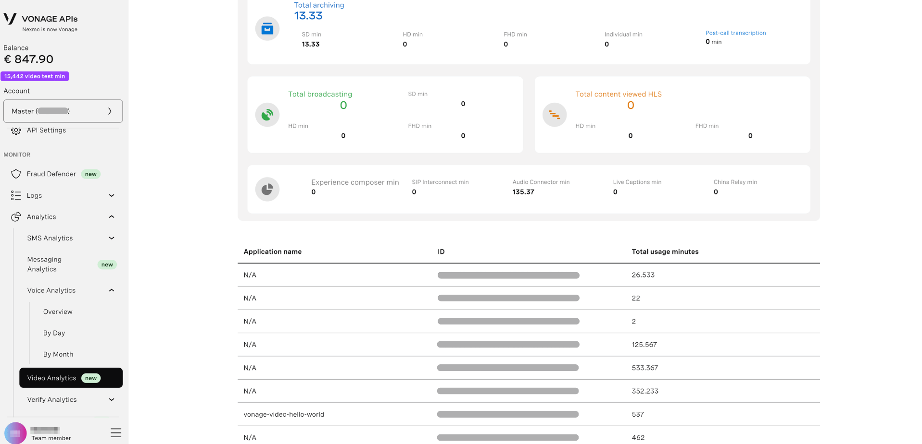Open Fraud Defender page
This screenshot has width=922, height=444.
[51, 174]
